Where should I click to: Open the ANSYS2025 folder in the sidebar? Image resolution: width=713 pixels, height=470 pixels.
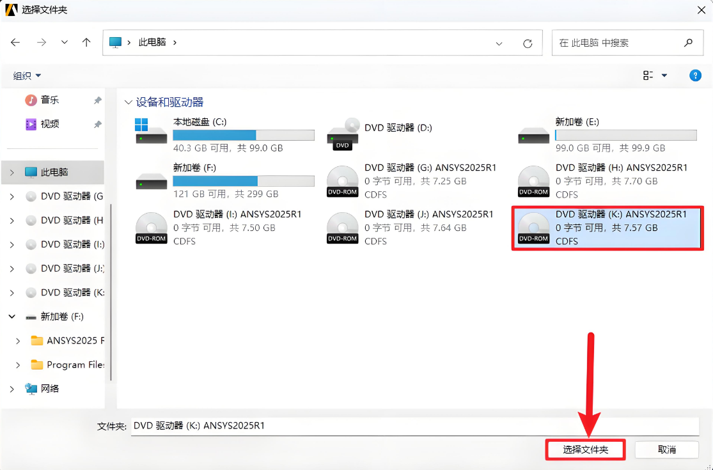67,340
